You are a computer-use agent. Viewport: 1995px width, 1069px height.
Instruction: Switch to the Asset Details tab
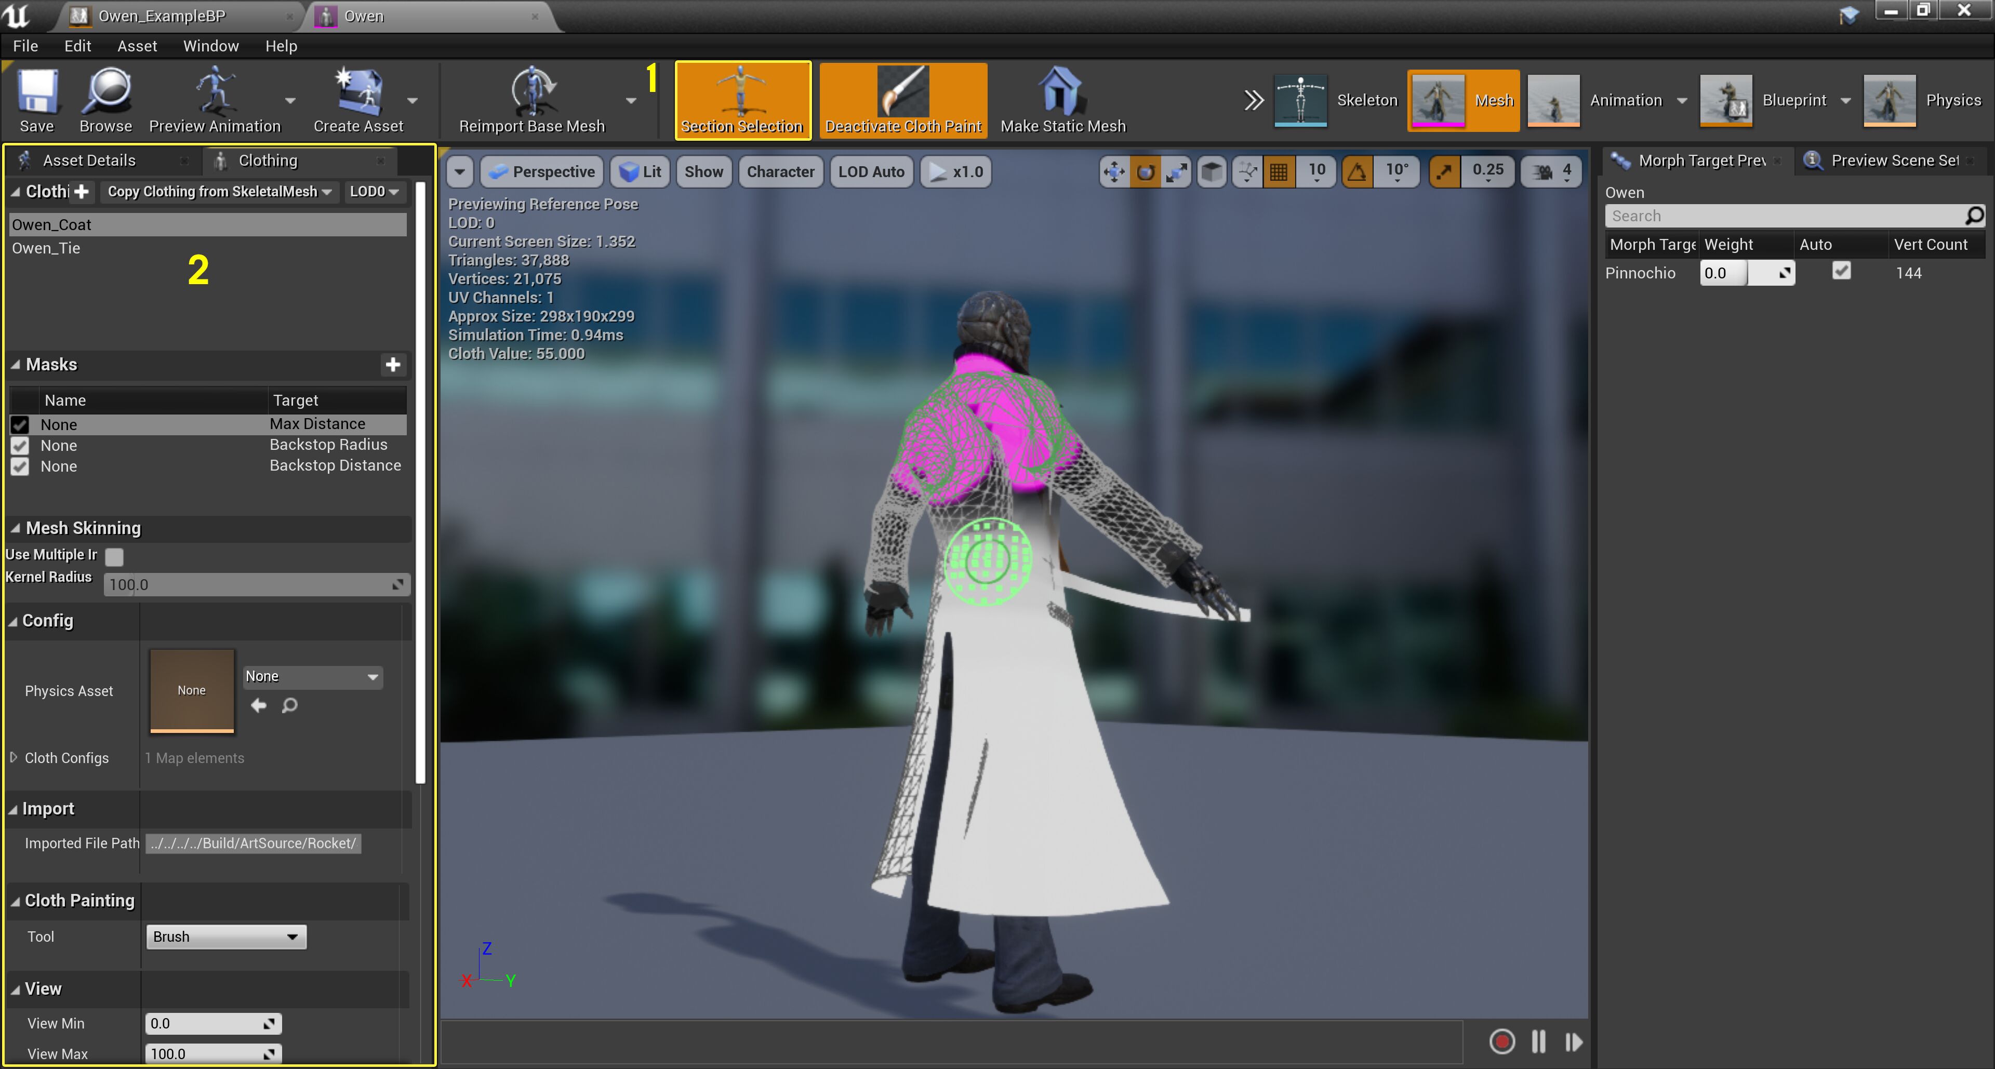point(89,160)
